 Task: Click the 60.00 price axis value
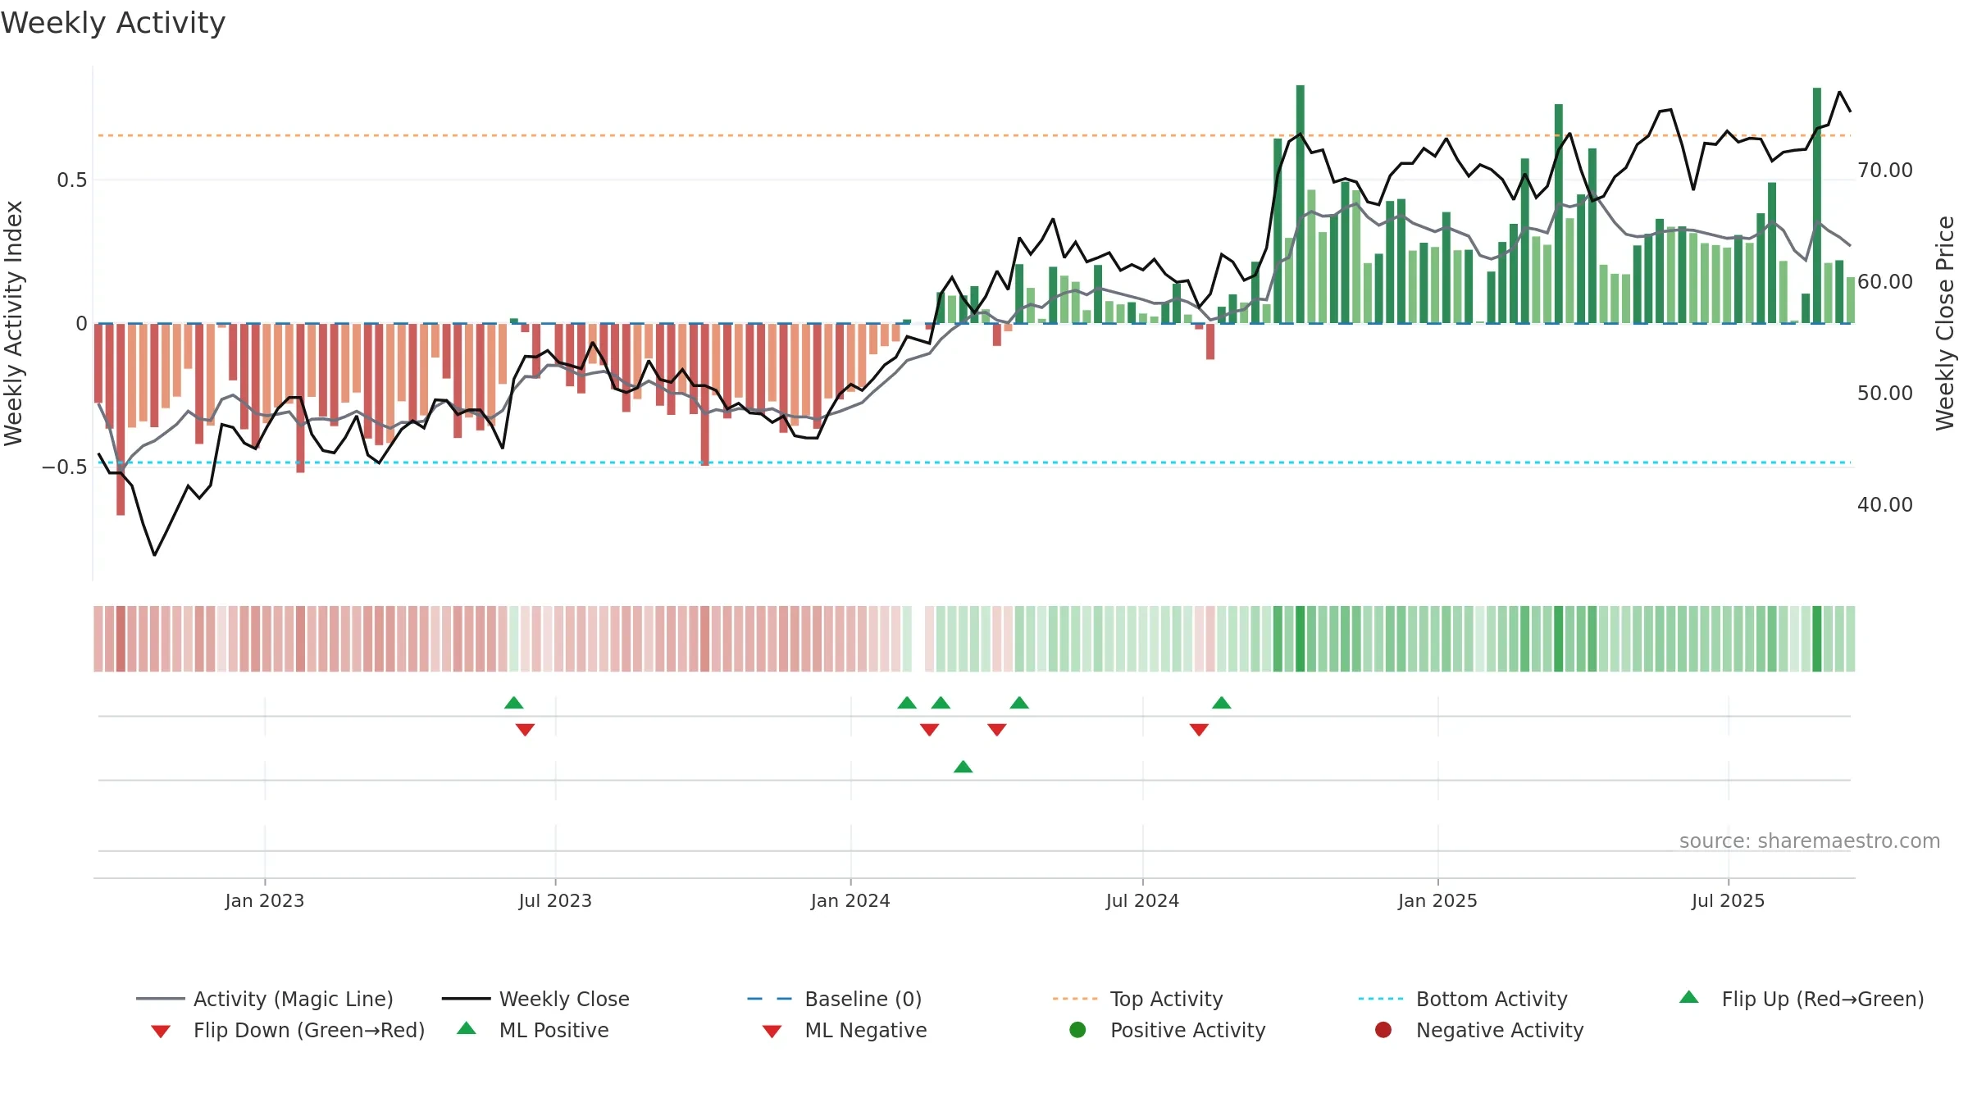(x=1885, y=282)
